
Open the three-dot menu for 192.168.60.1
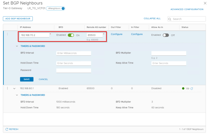click(x=8, y=88)
